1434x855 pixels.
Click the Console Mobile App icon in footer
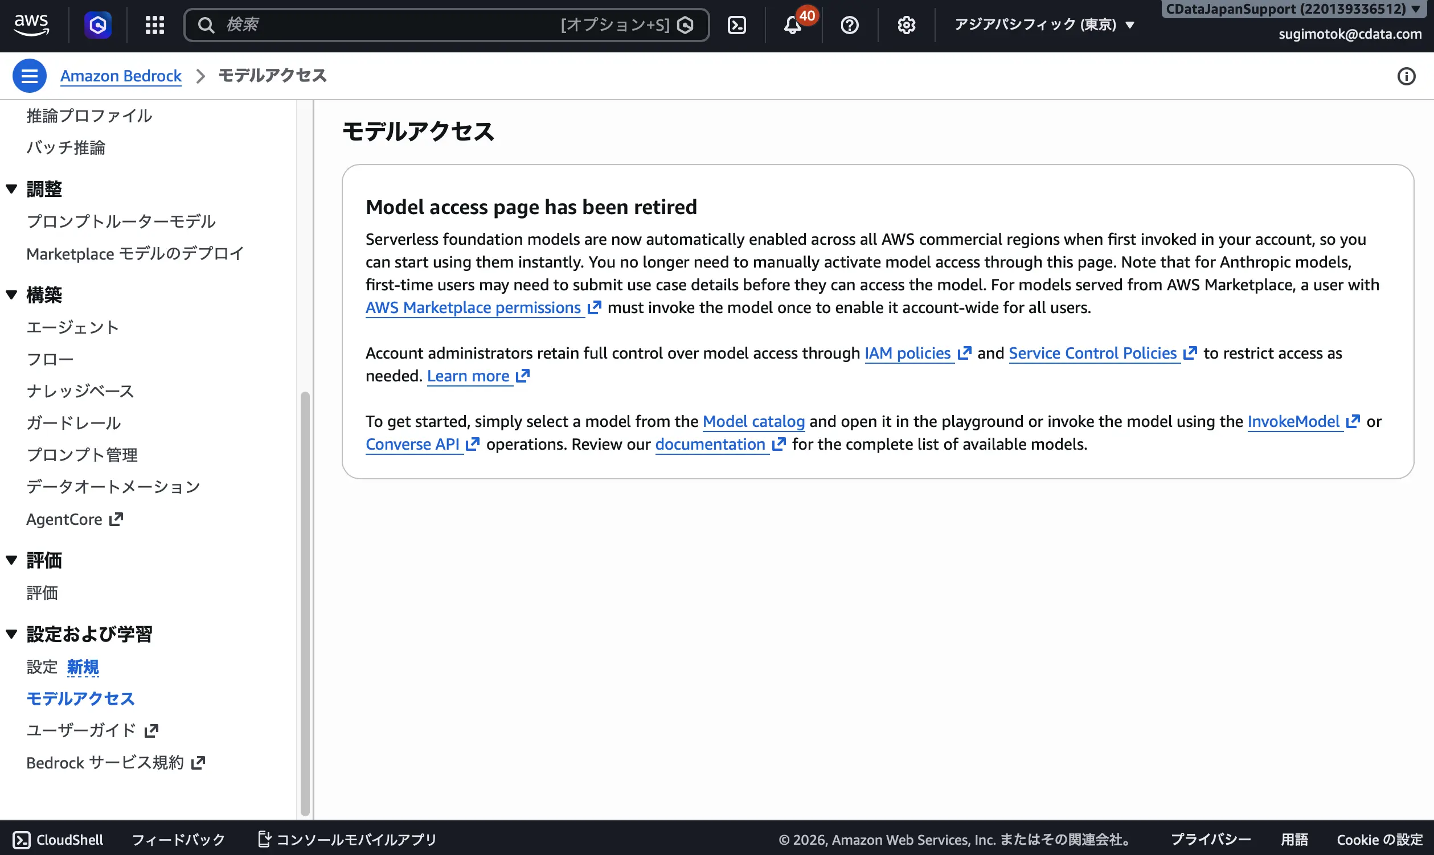pyautogui.click(x=264, y=839)
